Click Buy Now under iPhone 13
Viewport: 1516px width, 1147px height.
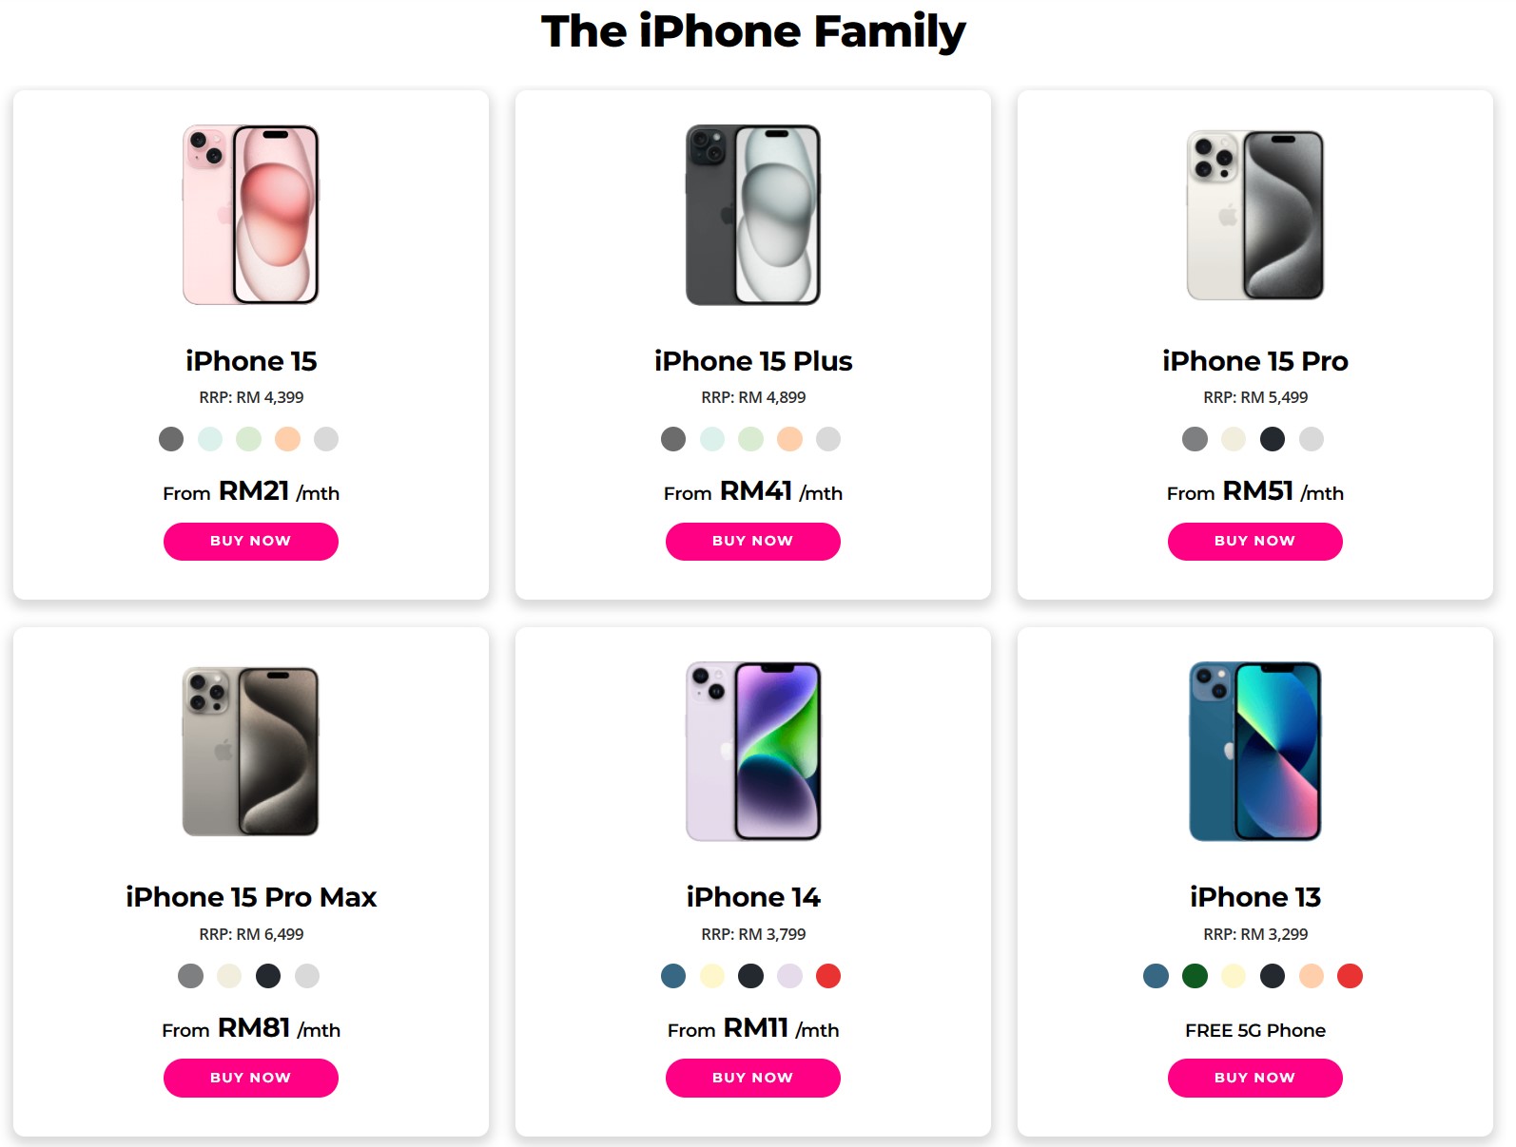(x=1255, y=1078)
